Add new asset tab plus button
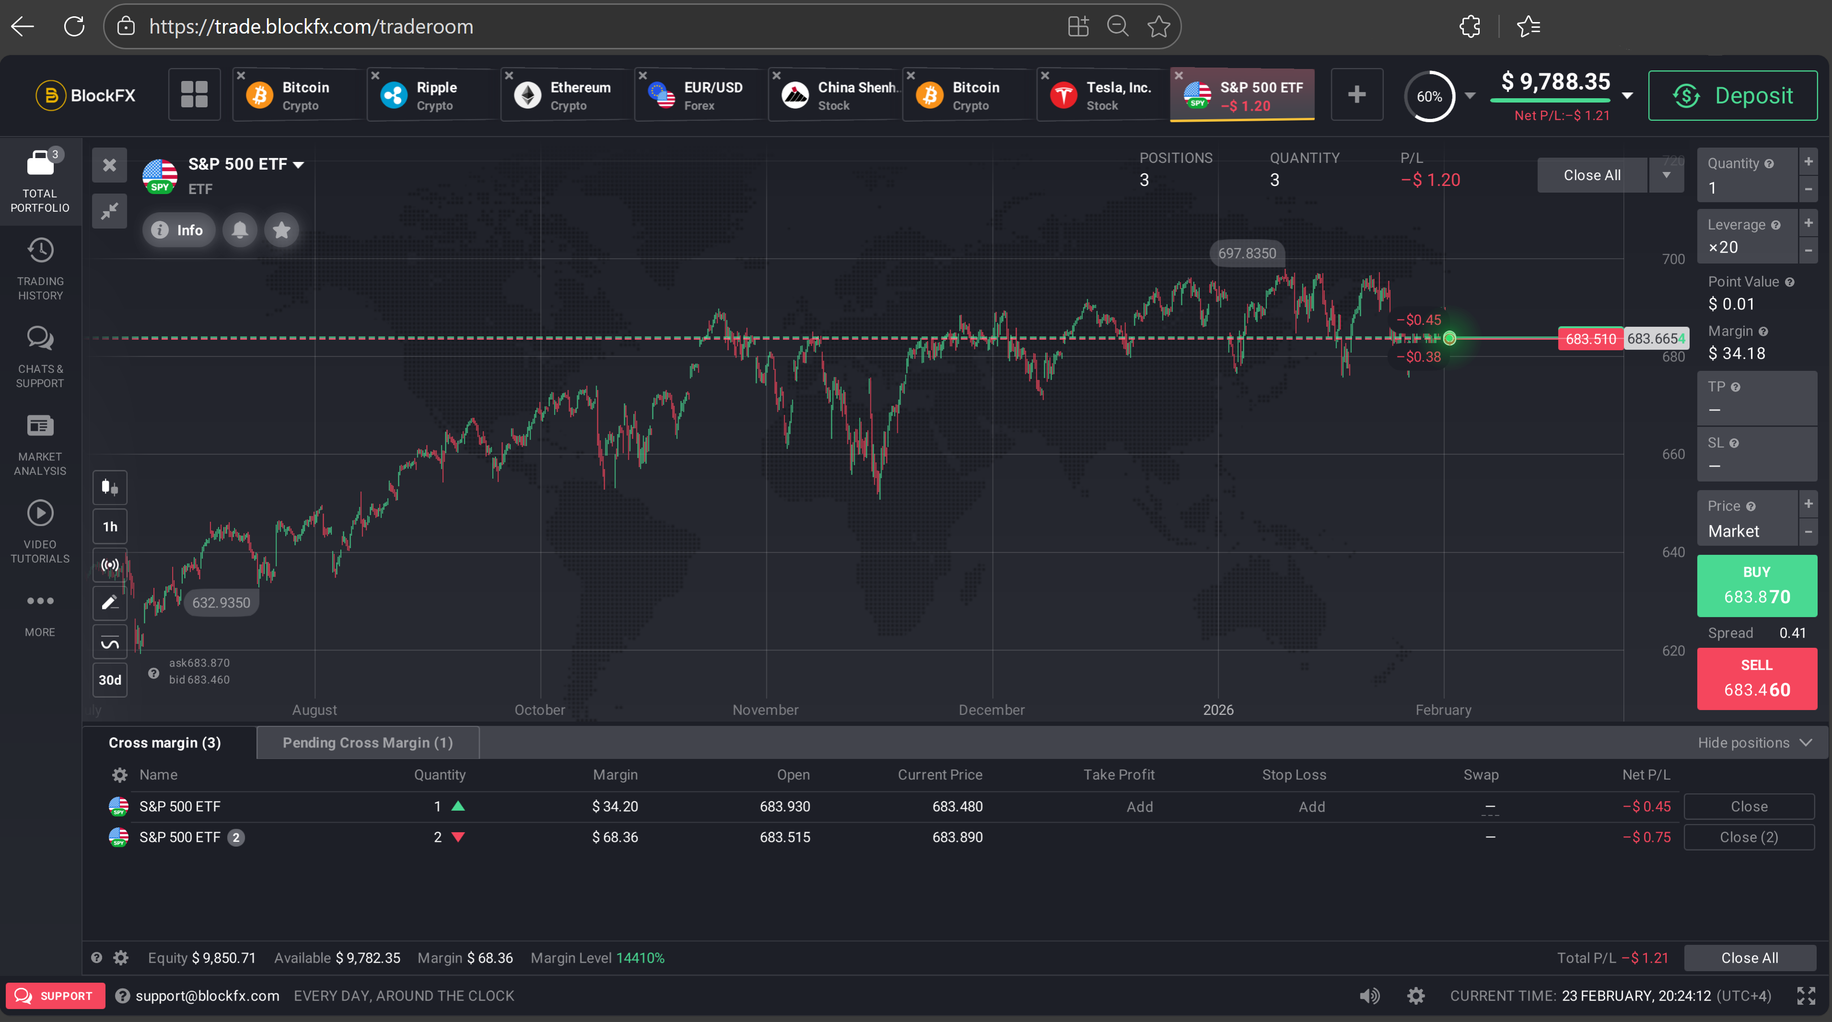 1357,94
